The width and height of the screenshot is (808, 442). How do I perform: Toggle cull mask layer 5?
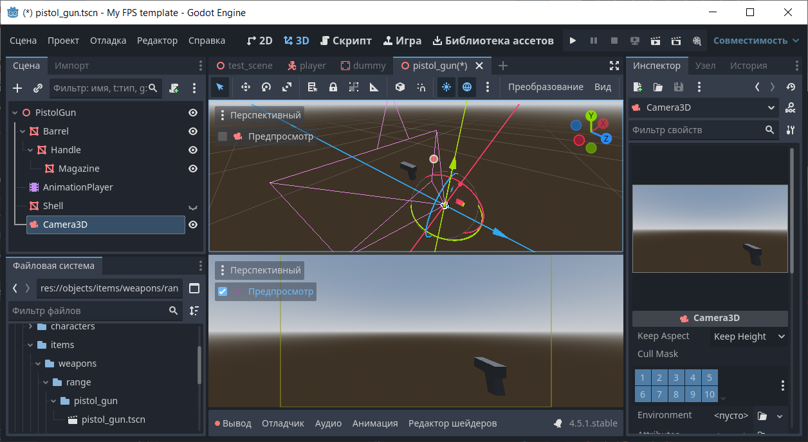pyautogui.click(x=709, y=378)
